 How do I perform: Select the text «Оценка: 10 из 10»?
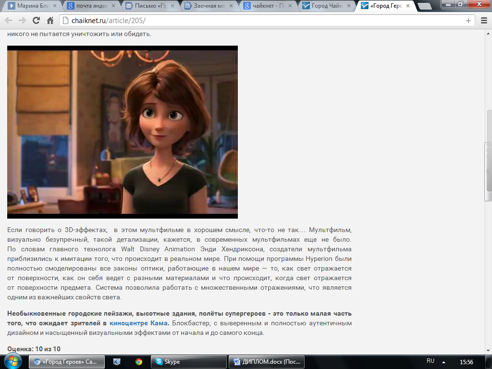[x=34, y=349]
